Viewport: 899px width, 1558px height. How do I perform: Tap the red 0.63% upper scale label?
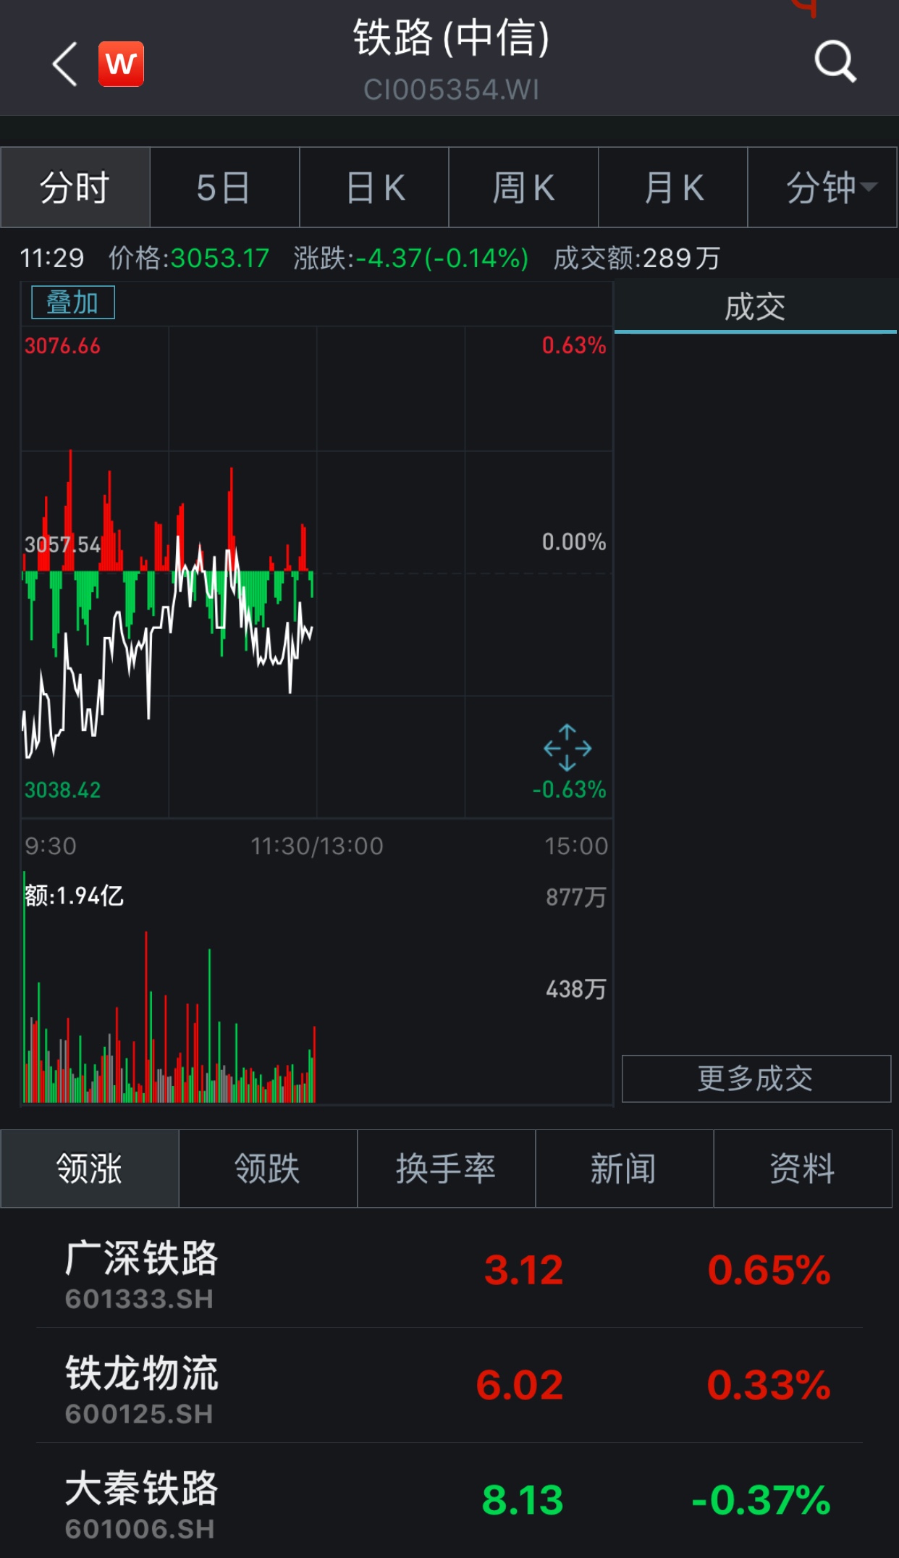click(574, 345)
